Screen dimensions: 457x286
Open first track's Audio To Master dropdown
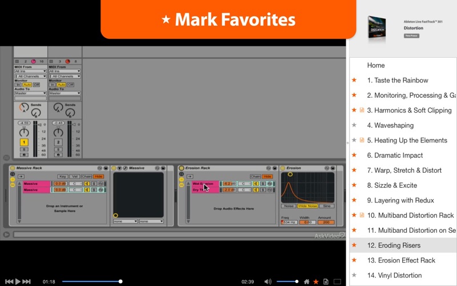click(30, 93)
